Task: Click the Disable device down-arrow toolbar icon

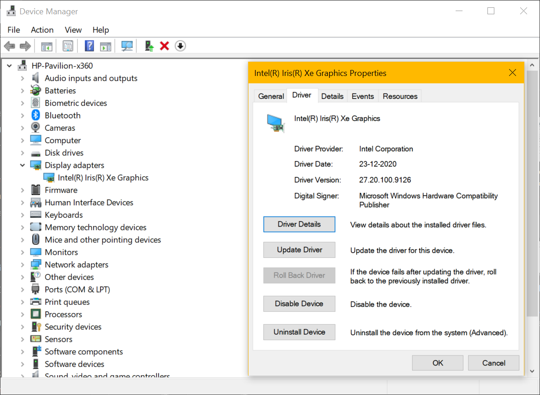Action: (x=180, y=46)
